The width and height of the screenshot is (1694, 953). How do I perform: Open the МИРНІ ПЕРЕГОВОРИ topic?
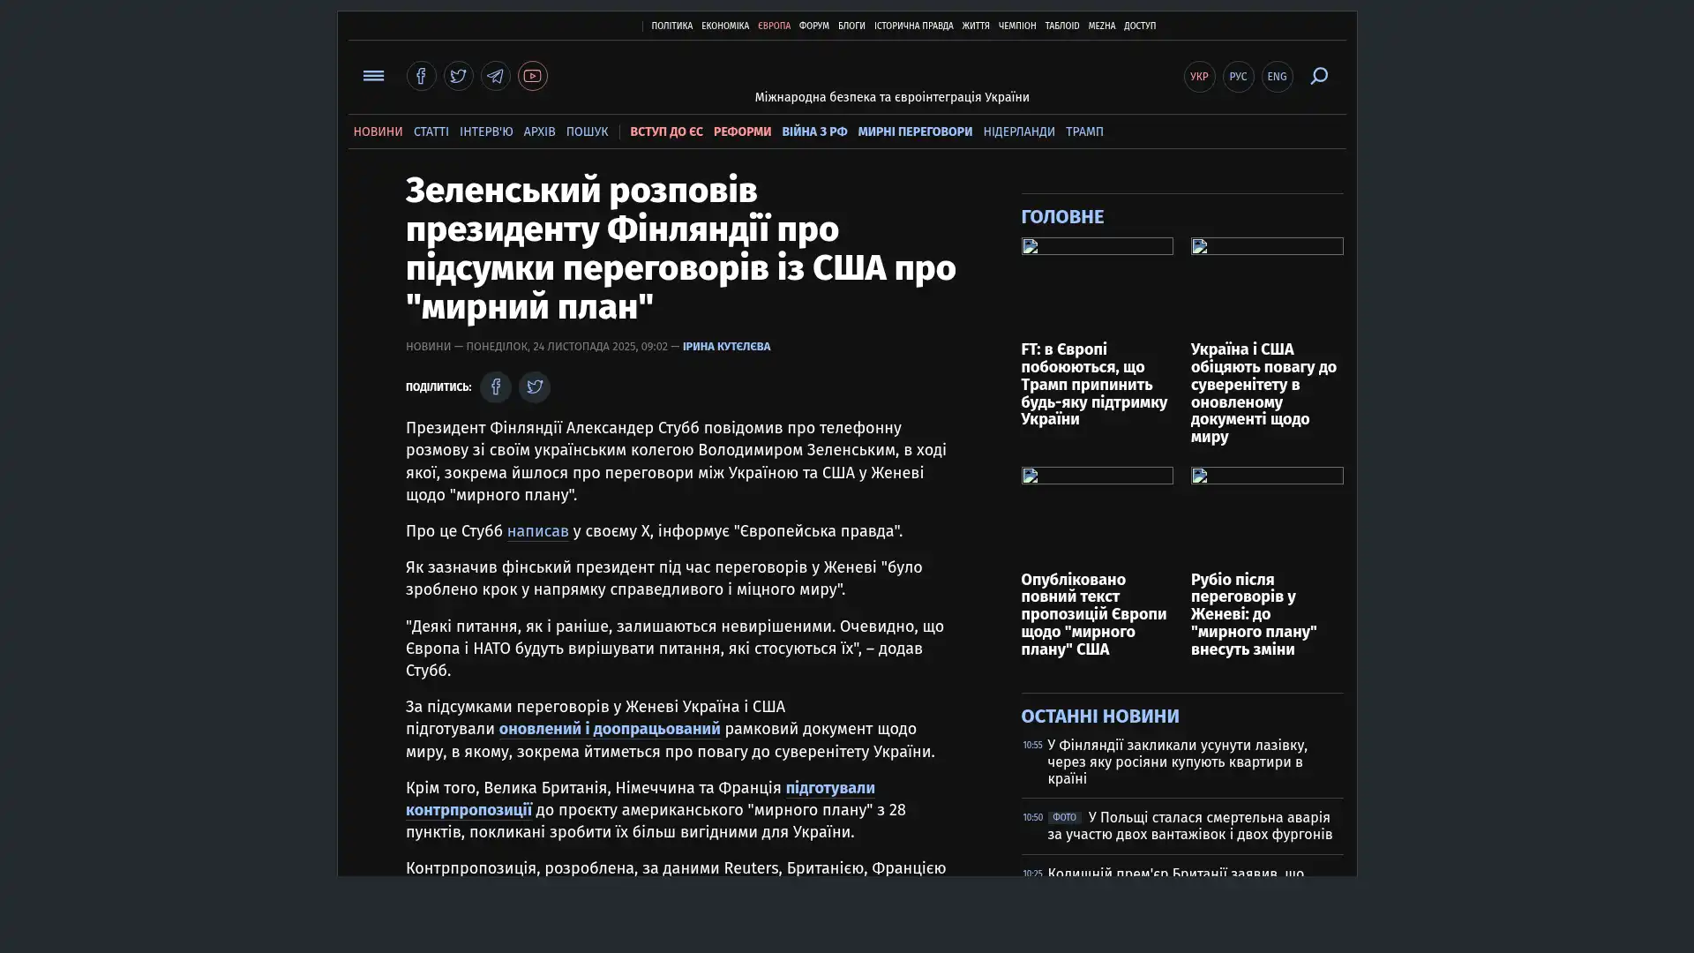914,131
